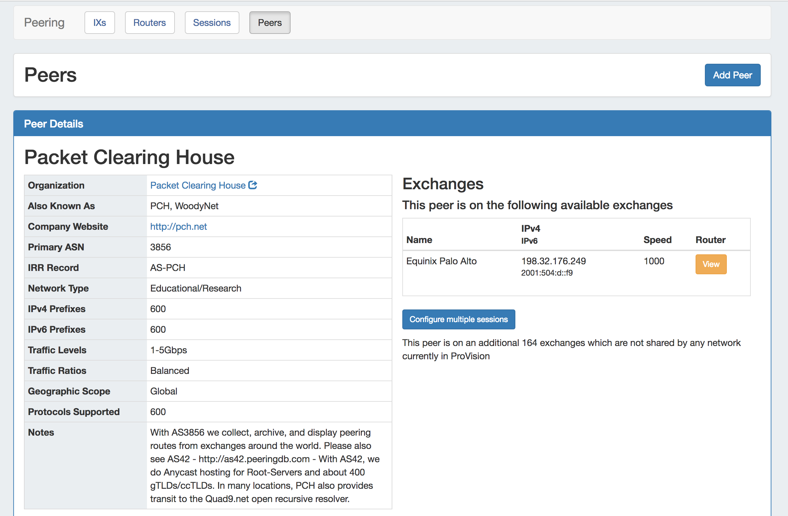Click the Peering brand label
This screenshot has width=788, height=516.
tap(44, 23)
